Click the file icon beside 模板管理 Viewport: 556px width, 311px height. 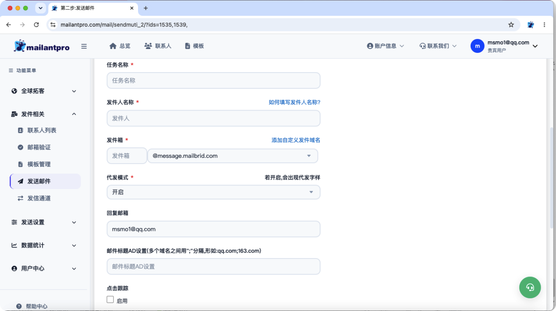(x=20, y=164)
